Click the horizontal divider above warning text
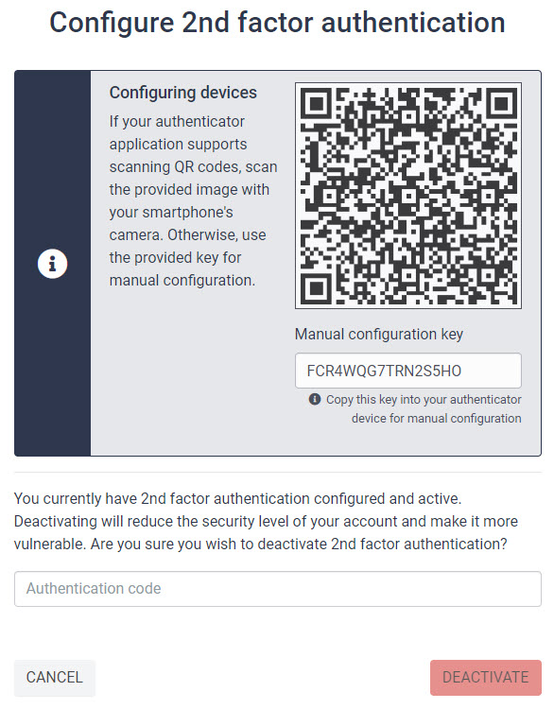Screen dimensions: 554x709 [278, 472]
